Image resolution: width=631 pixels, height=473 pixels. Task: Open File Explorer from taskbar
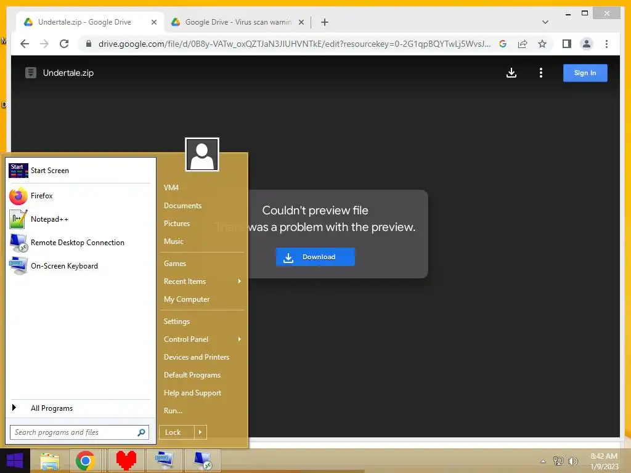pyautogui.click(x=49, y=461)
